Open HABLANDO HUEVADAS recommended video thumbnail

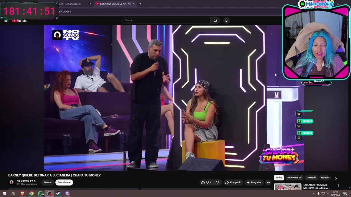click(287, 187)
